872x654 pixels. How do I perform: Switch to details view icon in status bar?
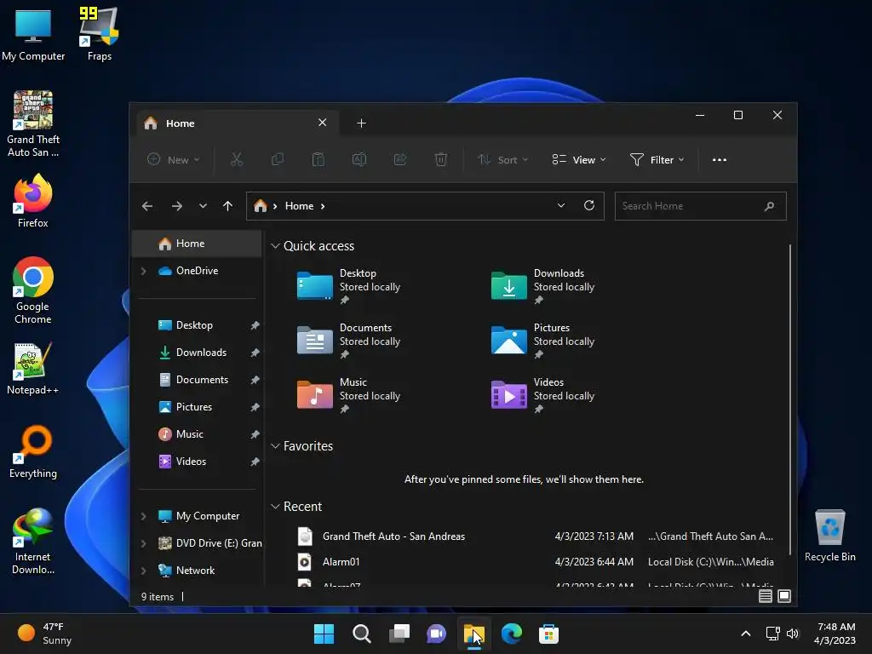(766, 596)
